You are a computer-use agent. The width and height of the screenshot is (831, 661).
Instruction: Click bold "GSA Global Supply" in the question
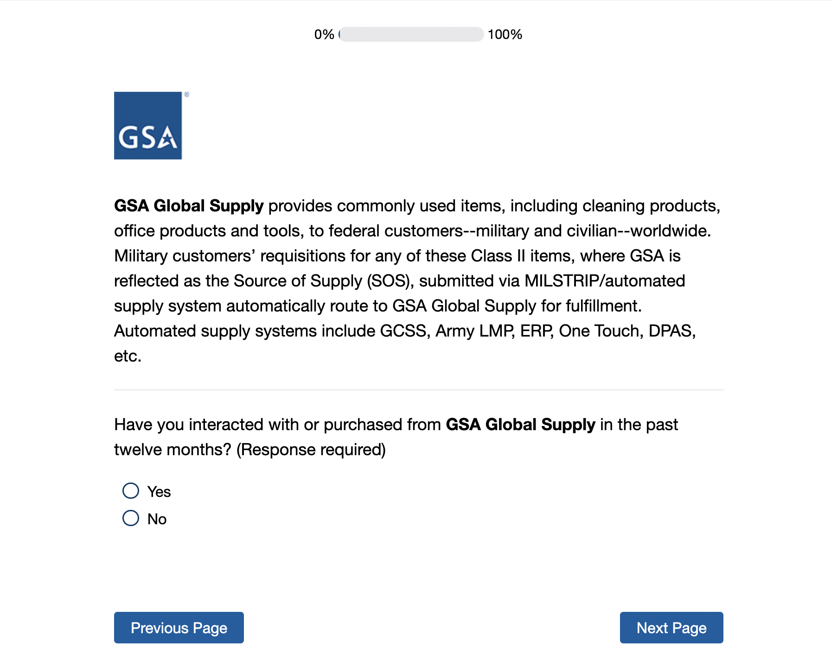pyautogui.click(x=520, y=425)
